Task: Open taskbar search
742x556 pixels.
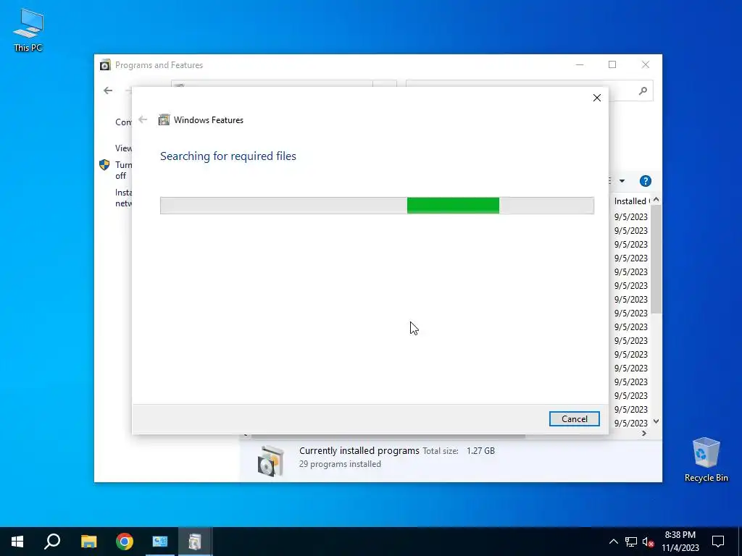Action: coord(52,542)
